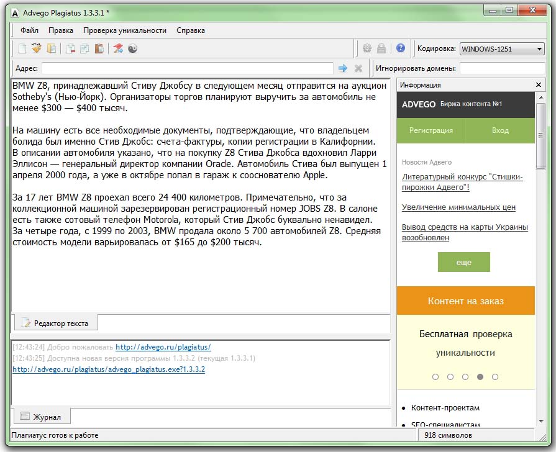Close the Информация panel

point(538,84)
